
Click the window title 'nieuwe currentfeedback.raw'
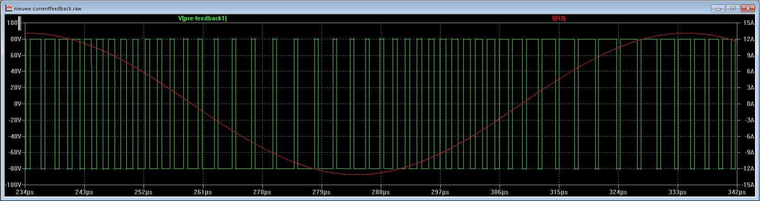pos(48,9)
